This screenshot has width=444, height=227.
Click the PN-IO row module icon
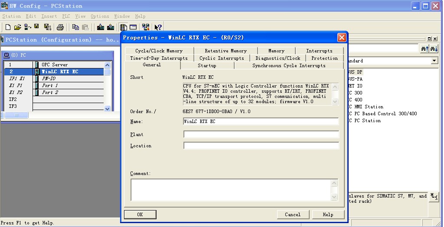pos(37,79)
